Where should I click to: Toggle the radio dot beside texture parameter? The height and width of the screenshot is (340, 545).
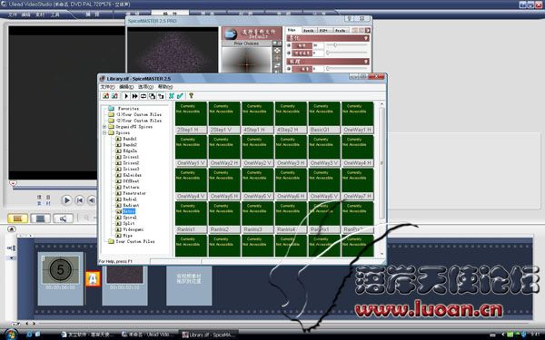click(x=289, y=69)
